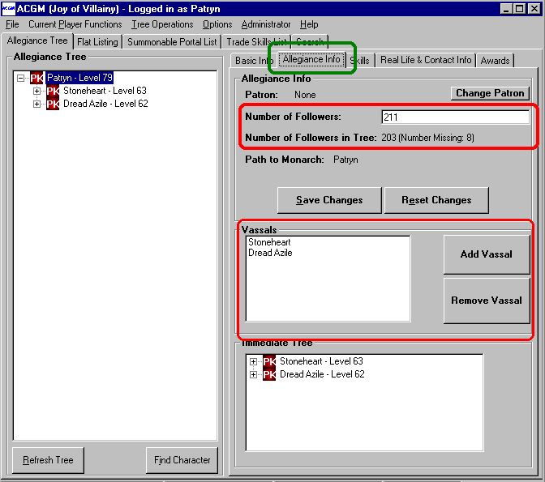This screenshot has width=545, height=482.
Task: Expand Dread Azile node in Immediate Tree
Action: (254, 374)
